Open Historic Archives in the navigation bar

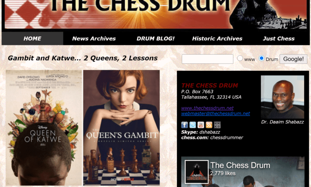217,38
